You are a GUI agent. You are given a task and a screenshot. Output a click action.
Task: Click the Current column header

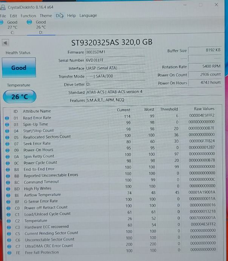click(123, 110)
